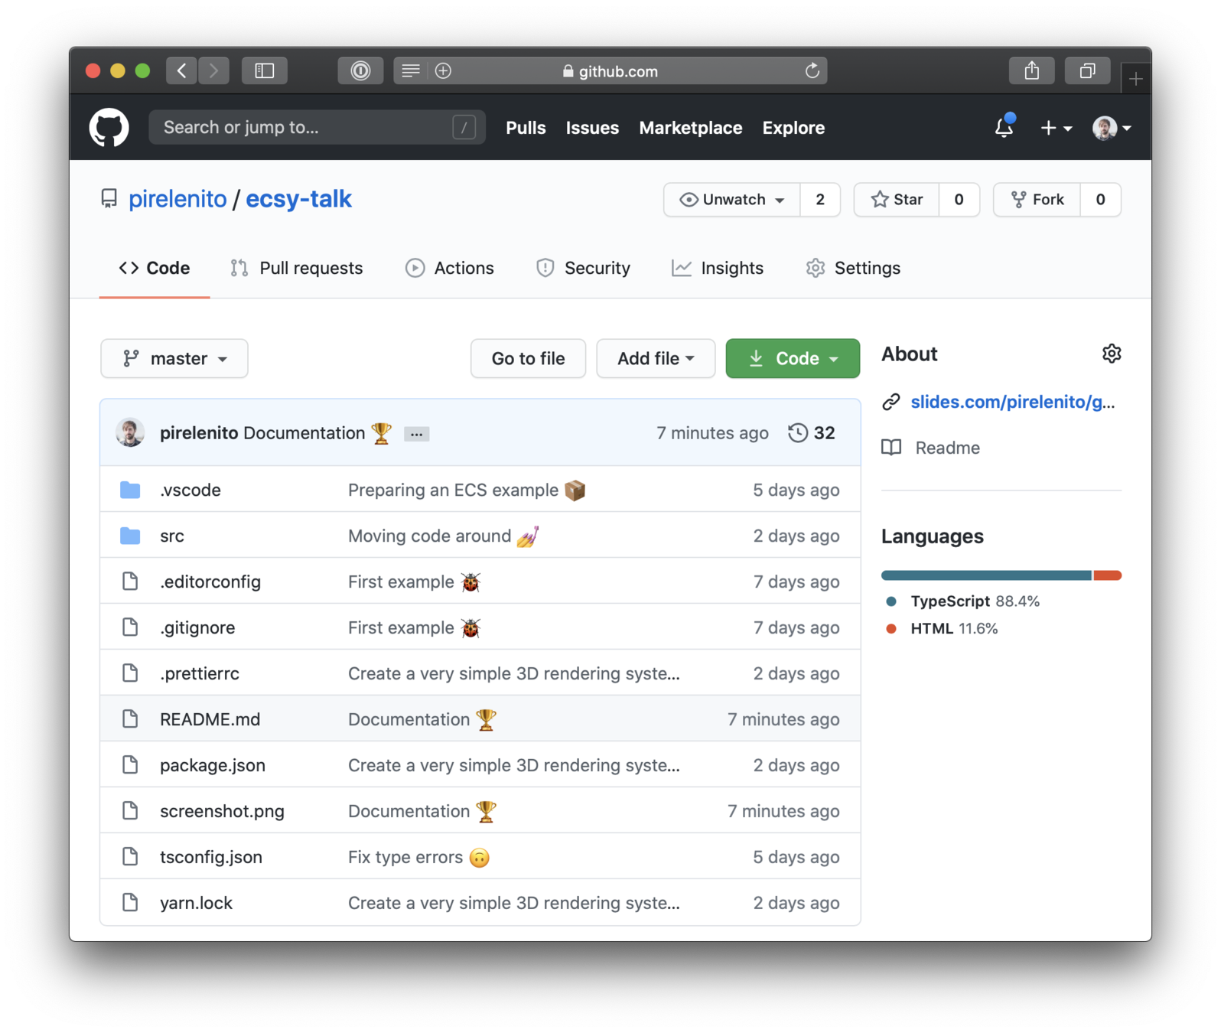The image size is (1221, 1033).
Task: Open the .prettierrc file
Action: [200, 673]
